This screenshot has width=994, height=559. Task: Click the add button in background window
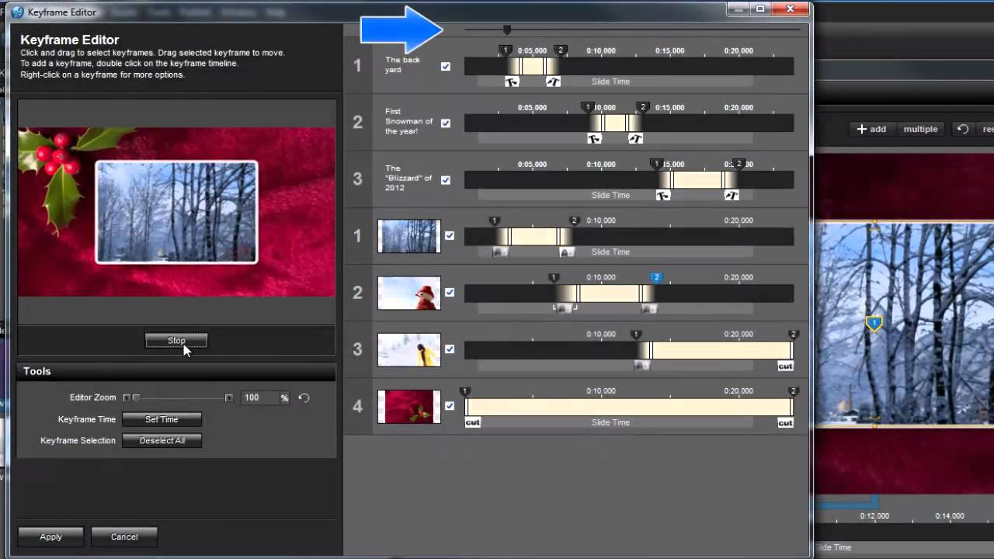871,129
